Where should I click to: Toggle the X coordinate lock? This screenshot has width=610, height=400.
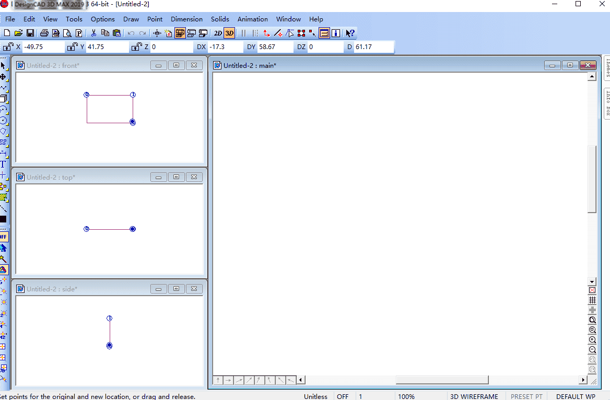click(x=8, y=47)
